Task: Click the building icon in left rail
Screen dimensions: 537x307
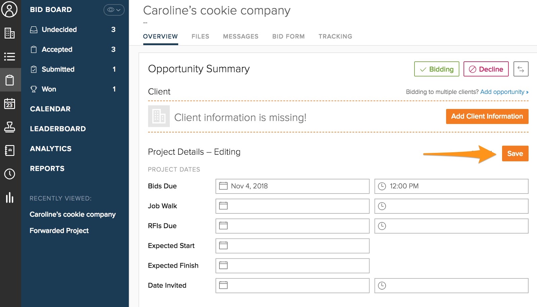Action: (9, 33)
